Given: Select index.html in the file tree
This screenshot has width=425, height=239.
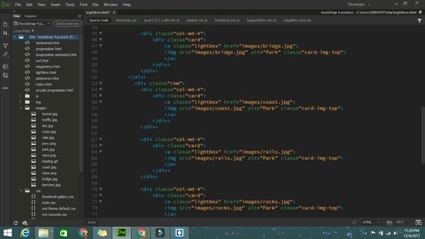Looking at the screenshot, I should [43, 84].
